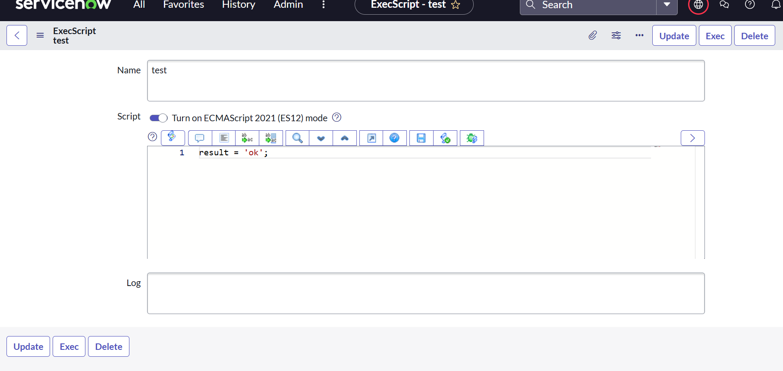
Task: Open the Replace All tool
Action: point(271,138)
